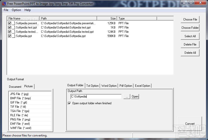Minimize the converter window
This screenshot has width=208, height=140.
click(184, 2)
